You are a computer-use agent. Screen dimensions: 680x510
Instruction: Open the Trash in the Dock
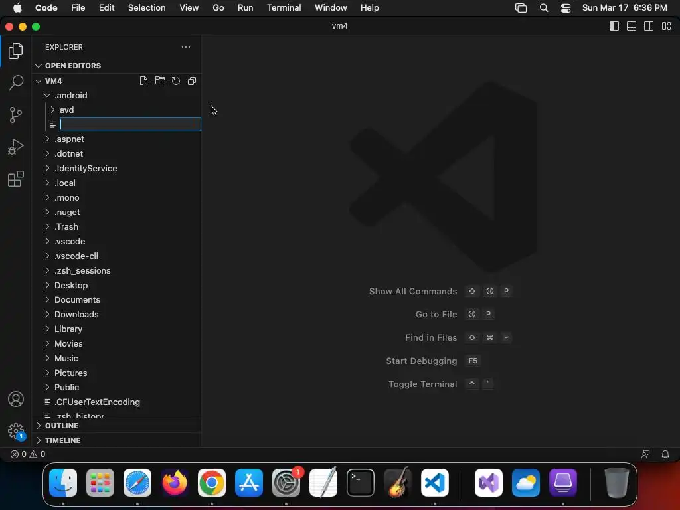[x=617, y=483]
